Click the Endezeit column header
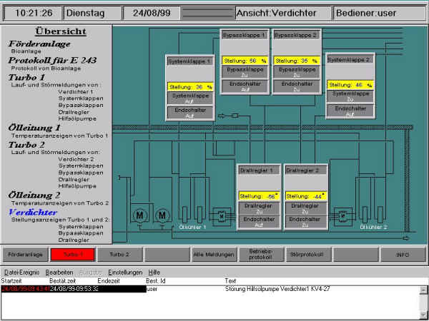 pyautogui.click(x=109, y=281)
